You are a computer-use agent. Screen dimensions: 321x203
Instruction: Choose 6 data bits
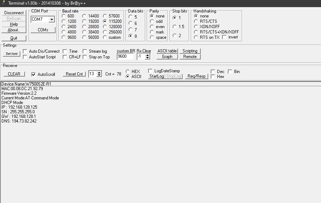click(x=130, y=23)
